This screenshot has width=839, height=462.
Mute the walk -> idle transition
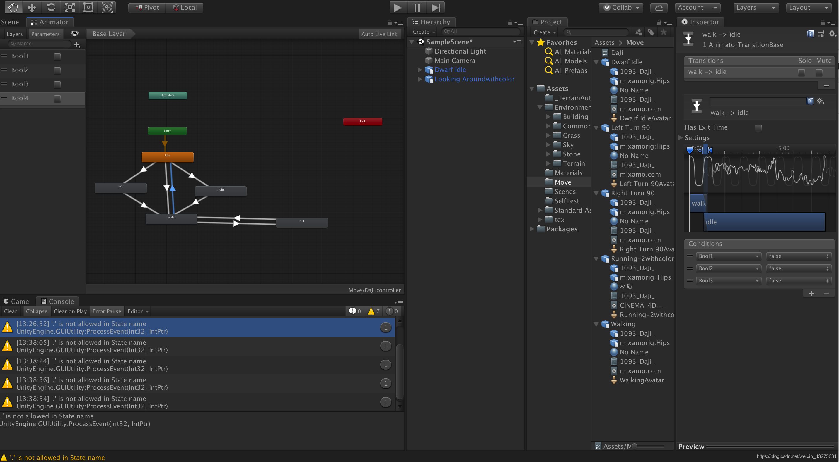pyautogui.click(x=818, y=73)
